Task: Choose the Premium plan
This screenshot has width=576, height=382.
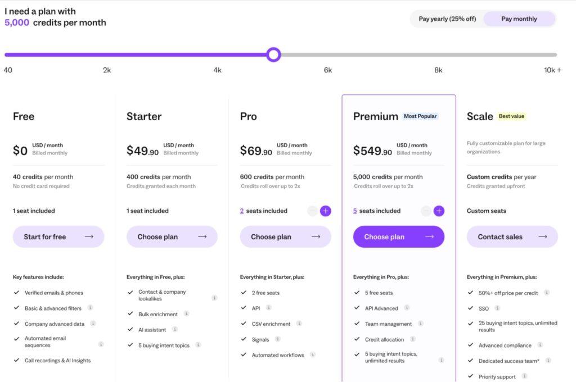Action: pyautogui.click(x=398, y=237)
